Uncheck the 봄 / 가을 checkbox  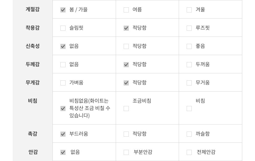tap(63, 10)
